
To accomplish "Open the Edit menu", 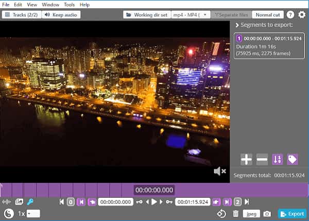I will pyautogui.click(x=18, y=5).
